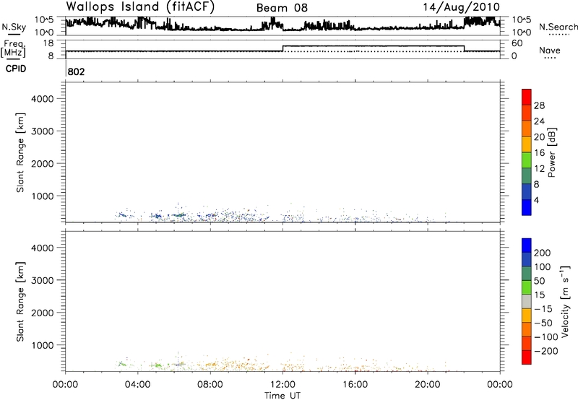This screenshot has width=578, height=400.
Task: Click the teal 50–100 Velocity colorbar segment
Action: (x=527, y=274)
